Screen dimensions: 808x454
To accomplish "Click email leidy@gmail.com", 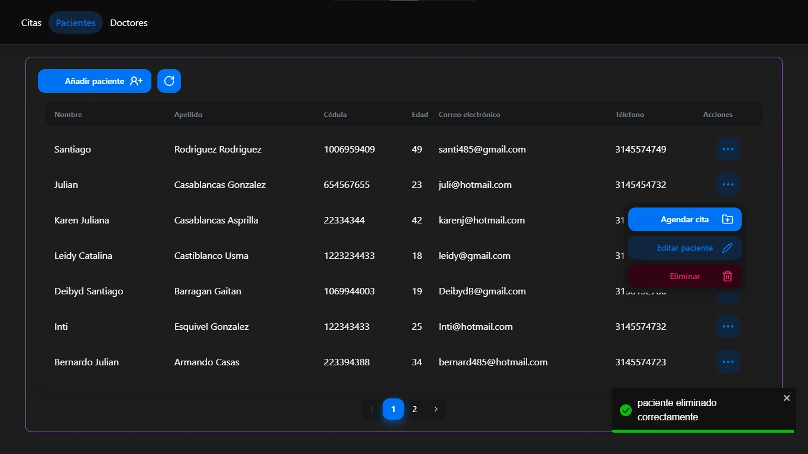I will point(474,255).
